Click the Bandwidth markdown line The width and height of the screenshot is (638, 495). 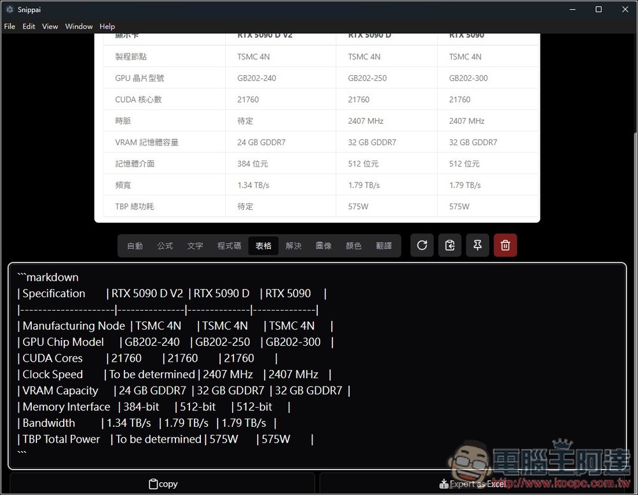pyautogui.click(x=147, y=423)
